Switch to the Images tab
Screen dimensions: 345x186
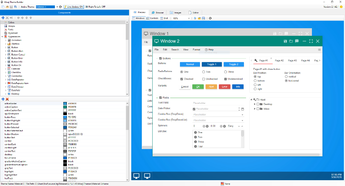(x=176, y=12)
